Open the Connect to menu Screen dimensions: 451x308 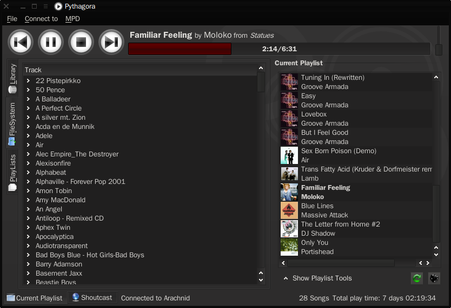(x=41, y=19)
